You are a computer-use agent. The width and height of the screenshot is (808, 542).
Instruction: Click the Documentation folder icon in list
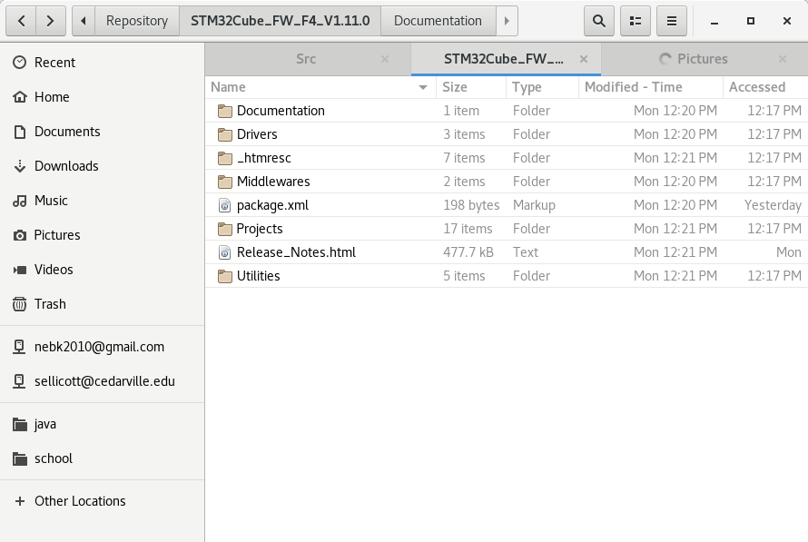click(224, 111)
